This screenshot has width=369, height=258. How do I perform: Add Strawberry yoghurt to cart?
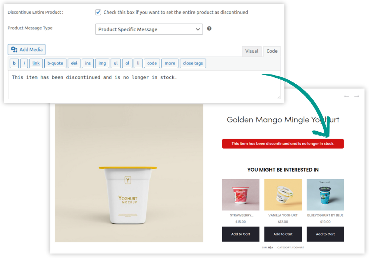pyautogui.click(x=241, y=234)
